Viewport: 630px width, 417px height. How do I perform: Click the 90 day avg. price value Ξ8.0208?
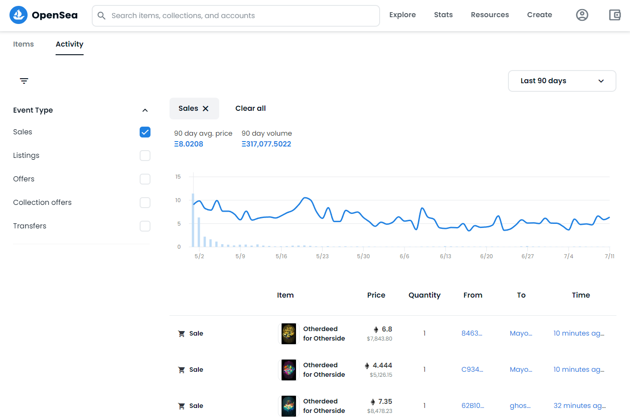point(188,144)
